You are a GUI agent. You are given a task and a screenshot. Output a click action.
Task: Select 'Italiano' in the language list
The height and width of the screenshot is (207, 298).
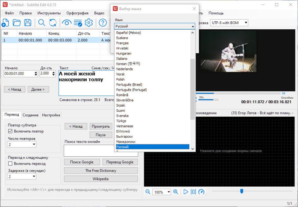pyautogui.click(x=122, y=59)
